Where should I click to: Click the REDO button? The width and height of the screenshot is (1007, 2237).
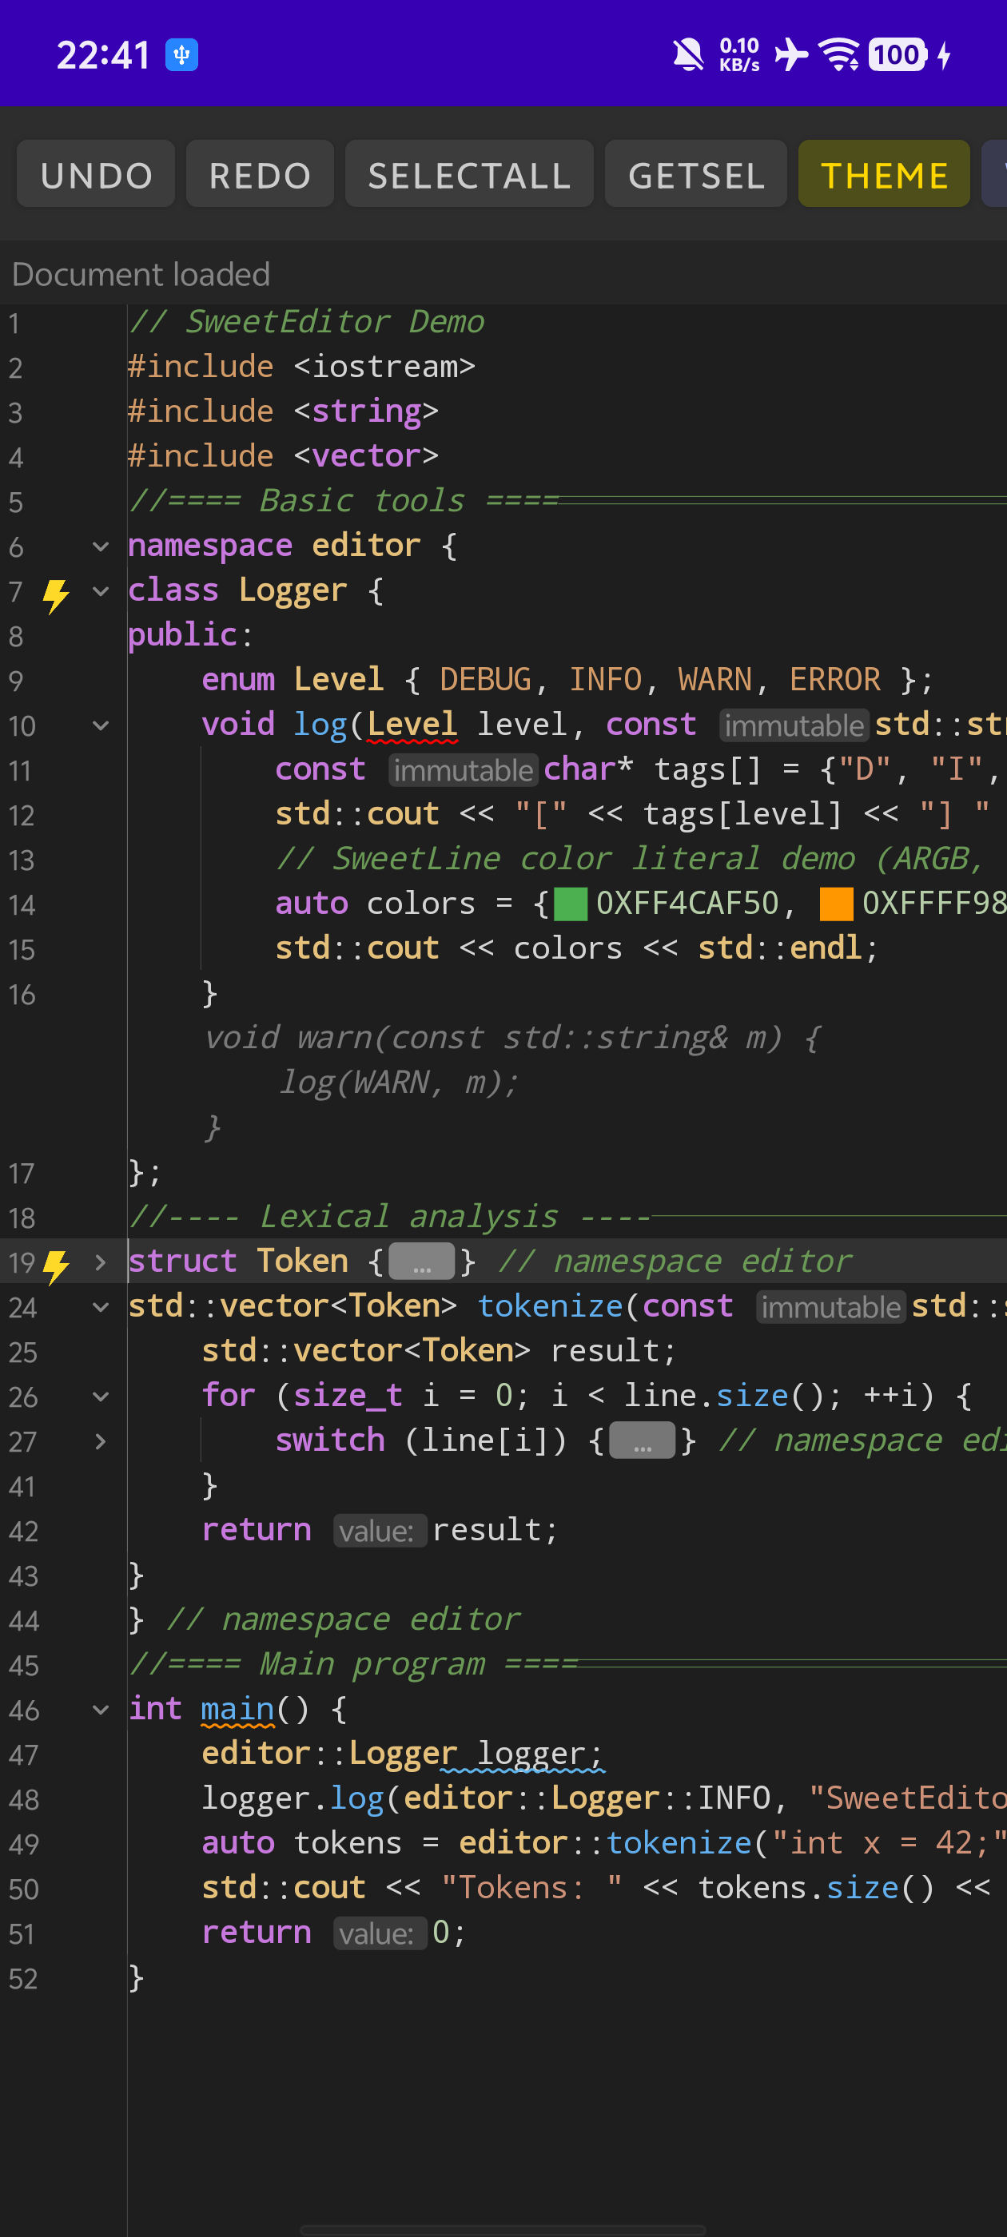pos(260,174)
